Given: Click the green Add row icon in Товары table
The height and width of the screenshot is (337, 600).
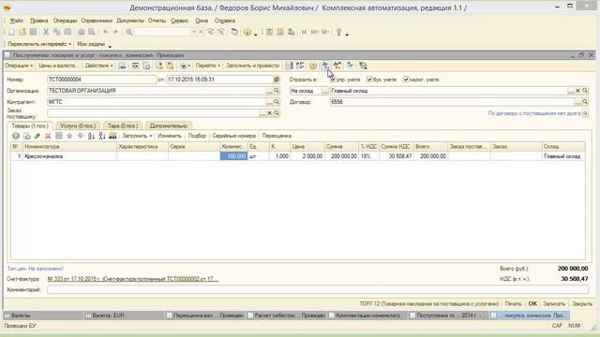Looking at the screenshot, I should coord(16,136).
